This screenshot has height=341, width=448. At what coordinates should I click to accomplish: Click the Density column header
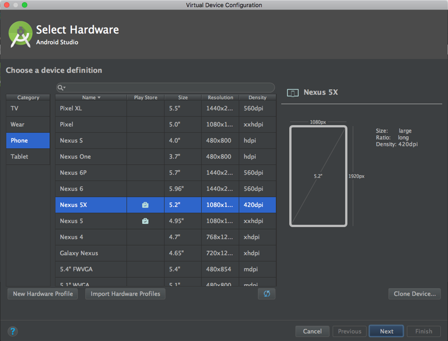click(257, 97)
